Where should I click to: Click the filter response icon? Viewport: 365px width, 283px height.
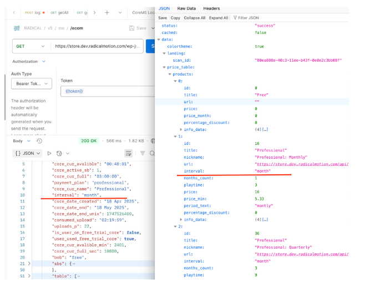[143, 153]
